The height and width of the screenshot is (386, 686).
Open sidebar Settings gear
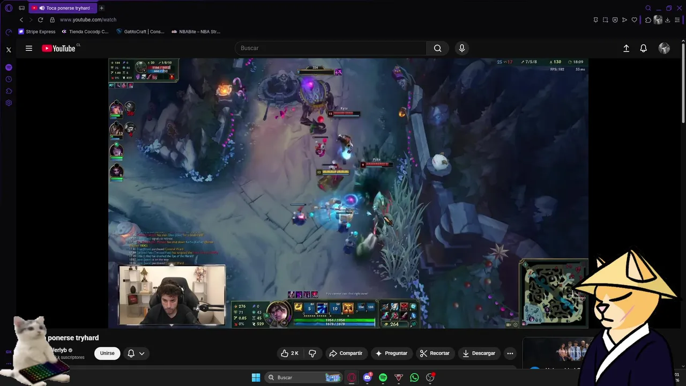(9, 103)
